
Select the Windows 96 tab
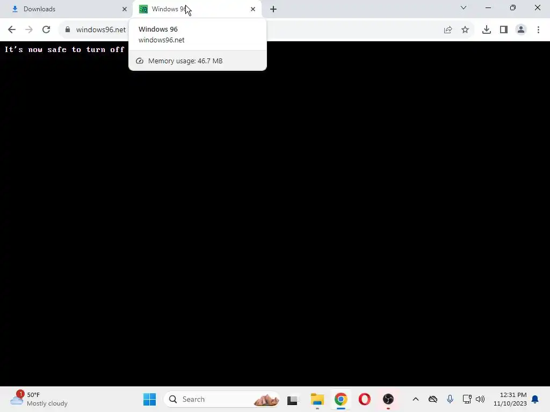197,9
